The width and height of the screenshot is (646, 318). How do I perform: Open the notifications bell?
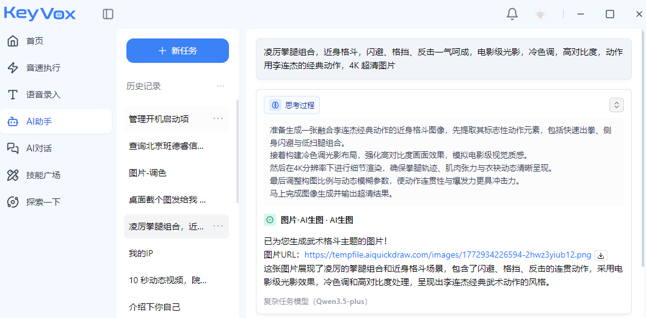coord(512,14)
